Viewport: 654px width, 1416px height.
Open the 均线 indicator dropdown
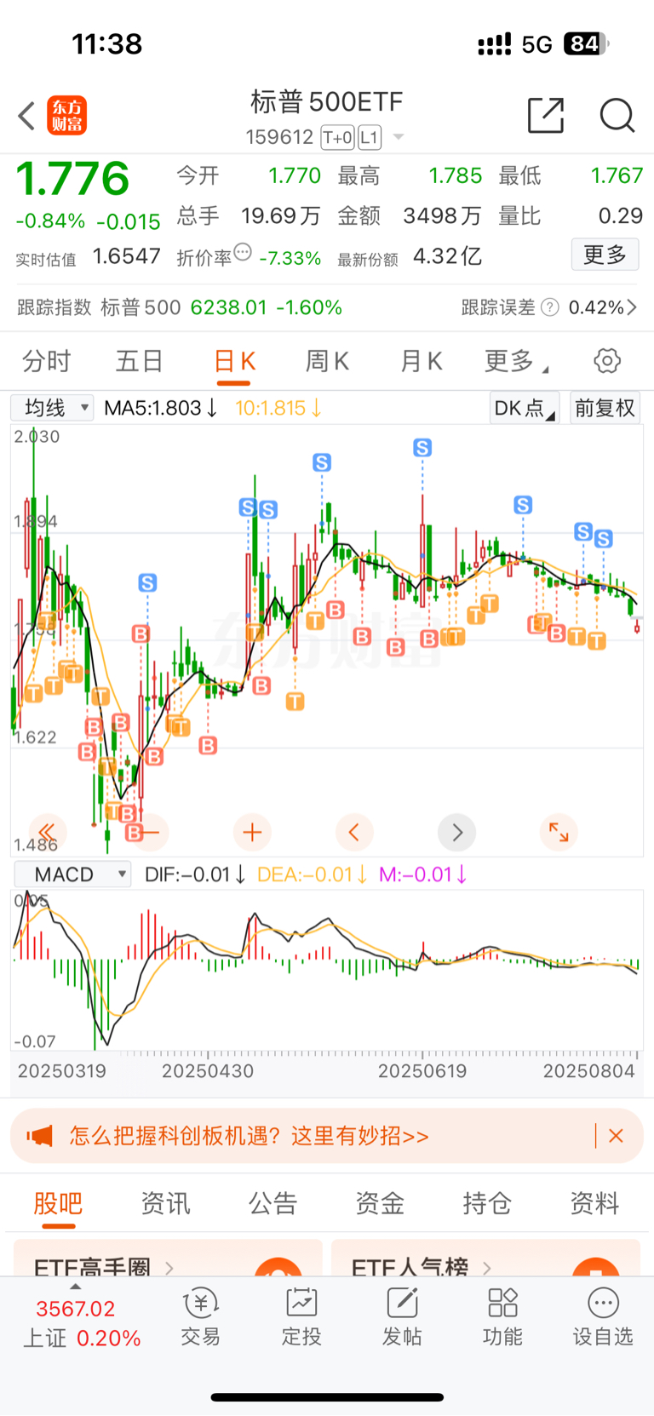point(52,408)
